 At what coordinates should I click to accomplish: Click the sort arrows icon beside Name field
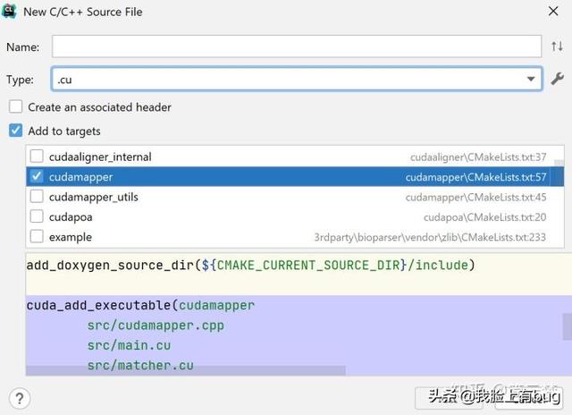(x=556, y=47)
